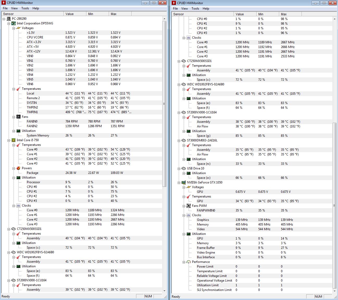Viewport: 338px width, 300px height.
Task: Click the ST2000VX000-1CU164 drive icon in left window
Action: tap(14, 280)
